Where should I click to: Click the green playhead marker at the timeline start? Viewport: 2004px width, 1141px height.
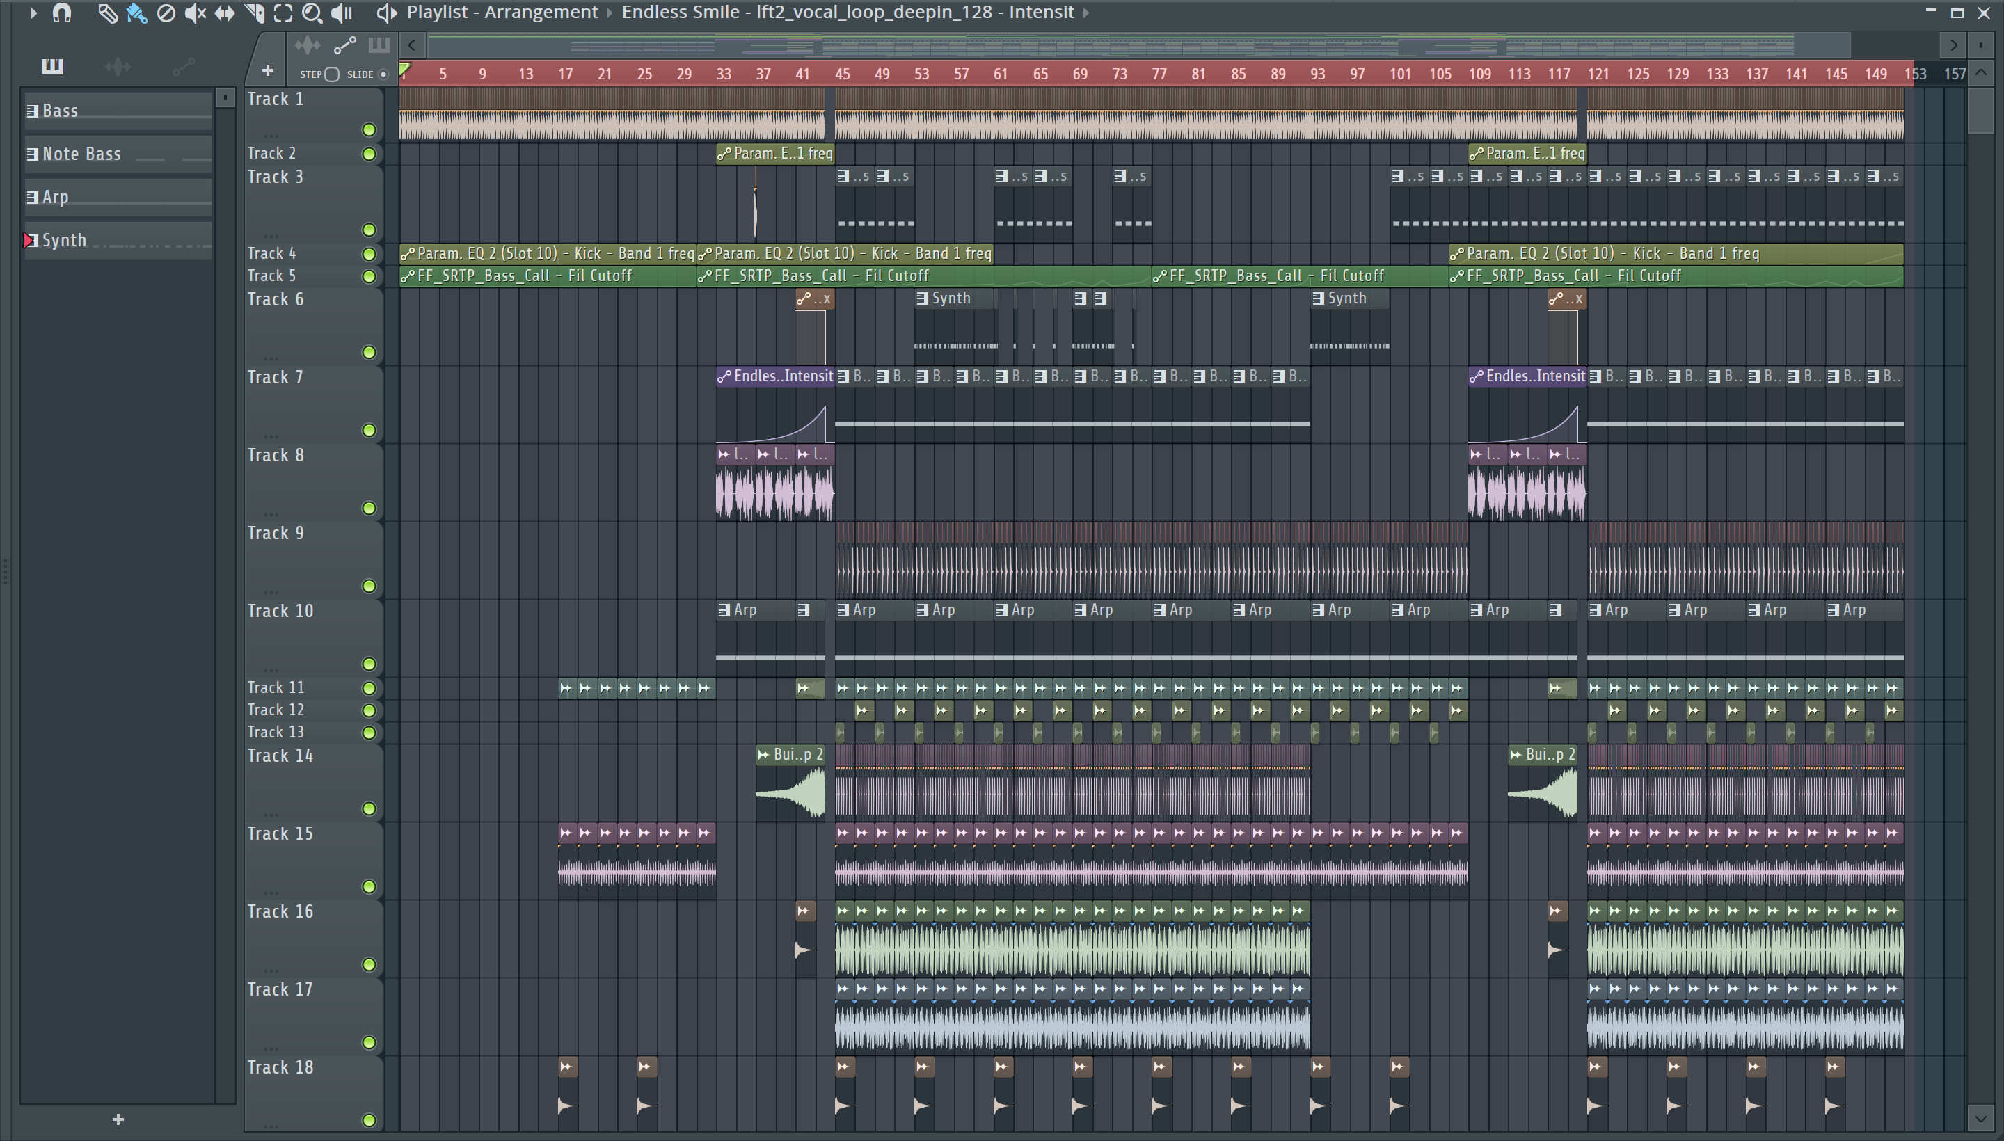[404, 70]
